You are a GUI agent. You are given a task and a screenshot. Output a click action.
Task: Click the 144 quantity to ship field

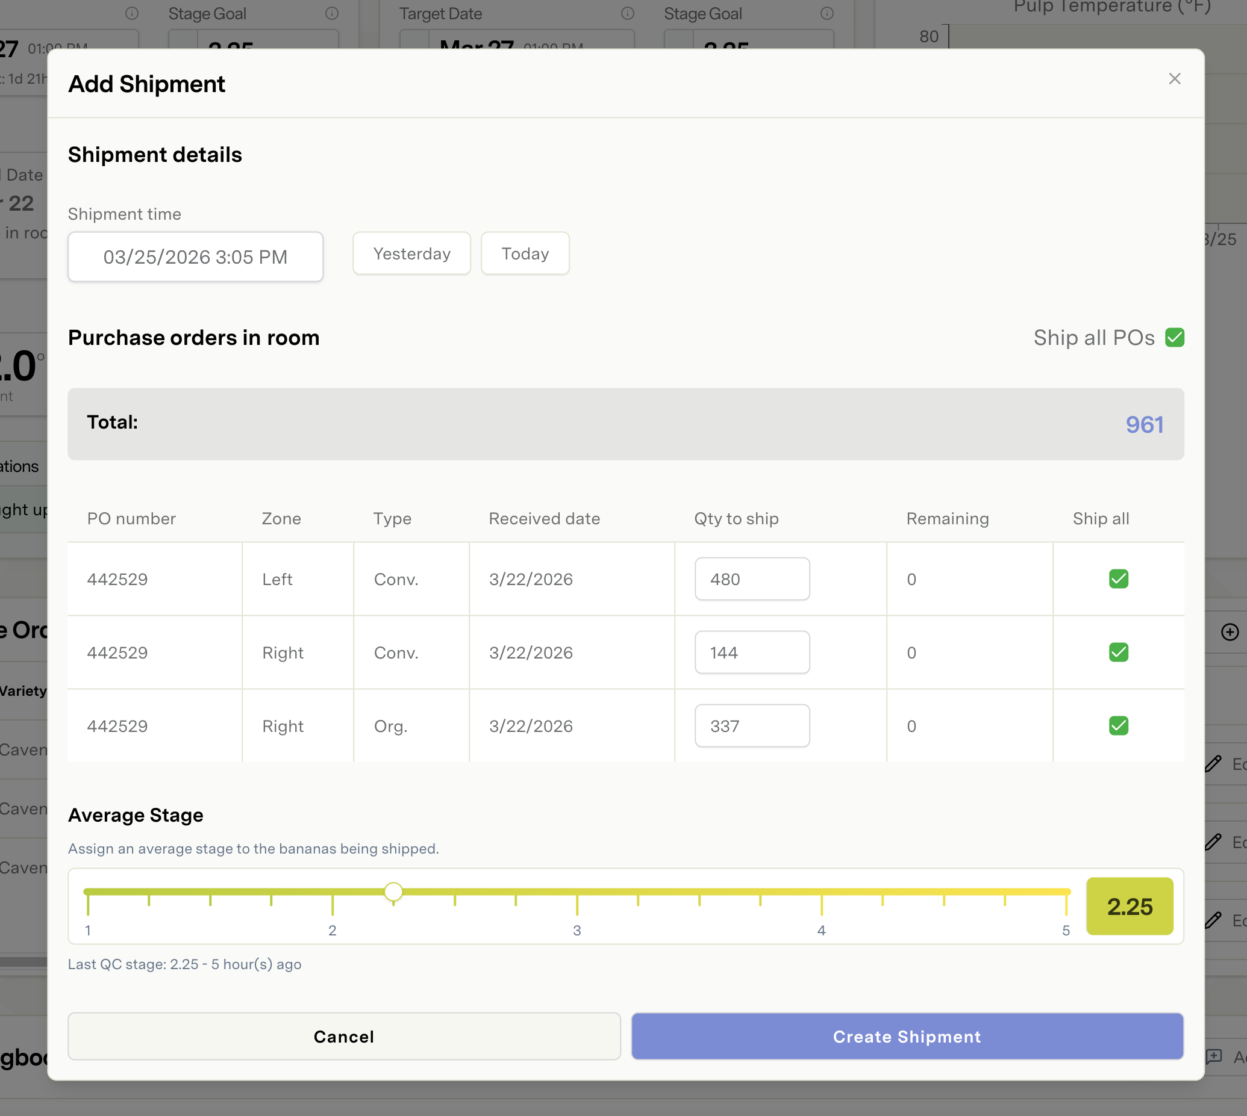(x=751, y=653)
